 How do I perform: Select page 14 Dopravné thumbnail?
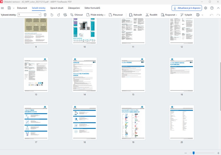(x=84, y=75)
